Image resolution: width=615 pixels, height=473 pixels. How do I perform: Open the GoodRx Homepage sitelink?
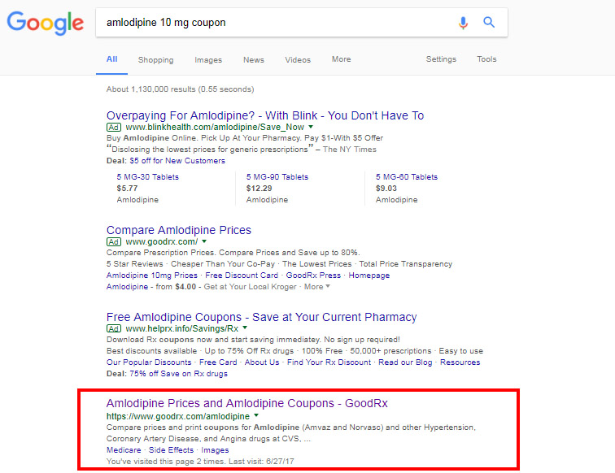[x=369, y=276]
